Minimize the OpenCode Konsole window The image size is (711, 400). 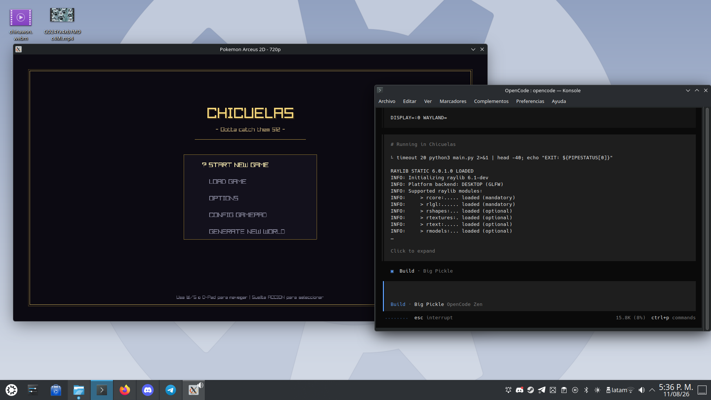tap(688, 90)
